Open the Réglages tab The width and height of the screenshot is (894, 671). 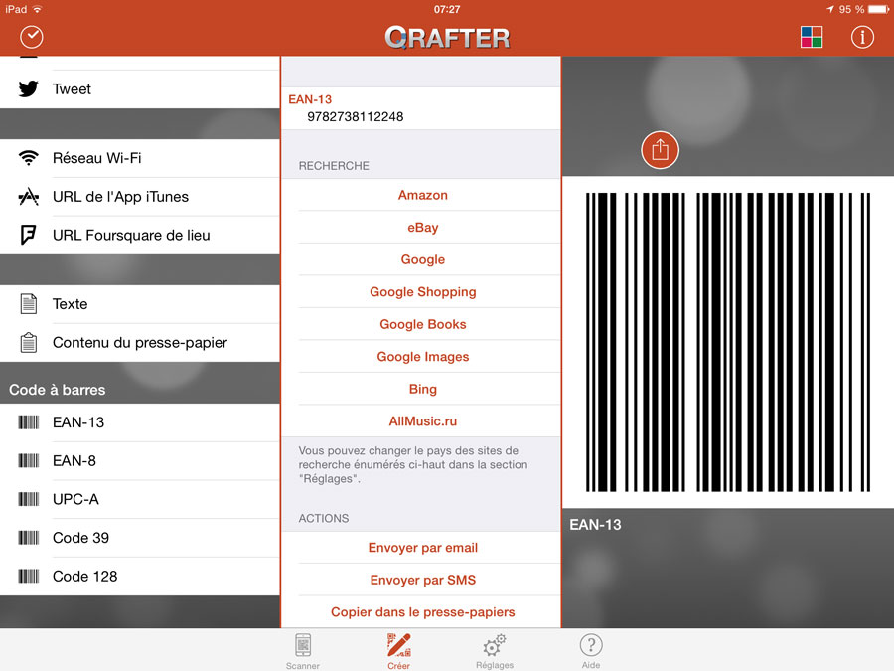click(495, 651)
